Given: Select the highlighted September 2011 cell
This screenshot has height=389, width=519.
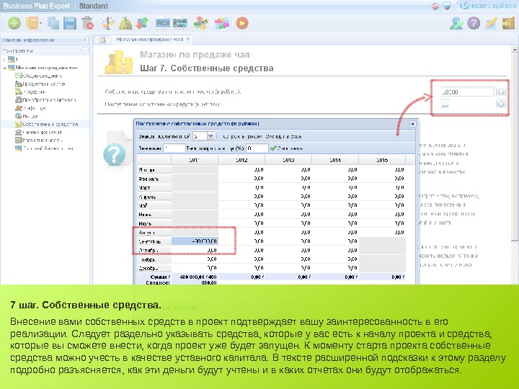Looking at the screenshot, I should 195,241.
